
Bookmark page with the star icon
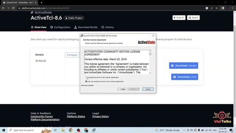[216, 8]
